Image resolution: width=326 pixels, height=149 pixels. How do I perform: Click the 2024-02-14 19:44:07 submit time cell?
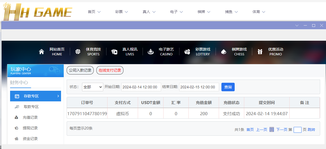tap(267, 114)
